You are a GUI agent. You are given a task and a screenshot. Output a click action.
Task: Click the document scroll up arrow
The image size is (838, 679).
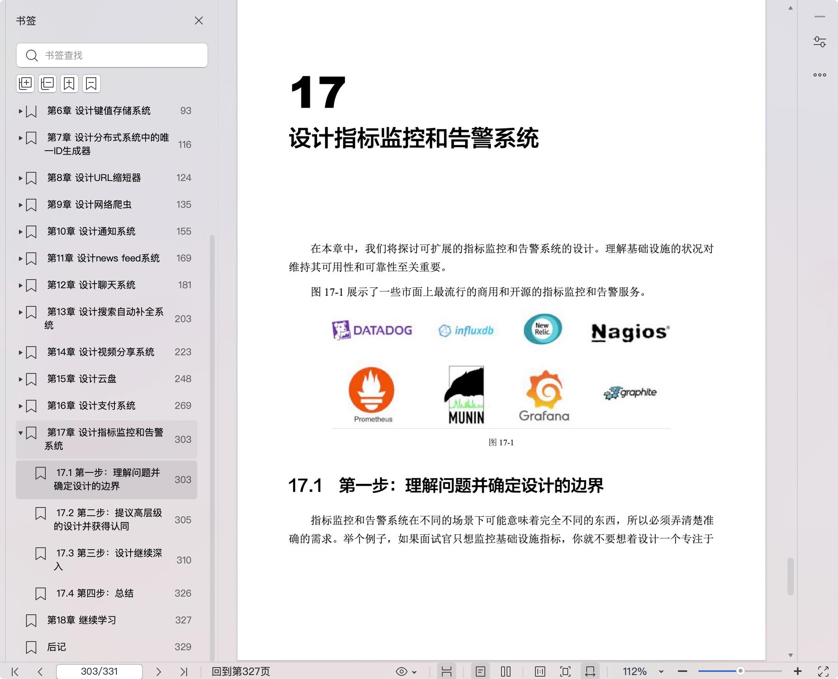[791, 8]
